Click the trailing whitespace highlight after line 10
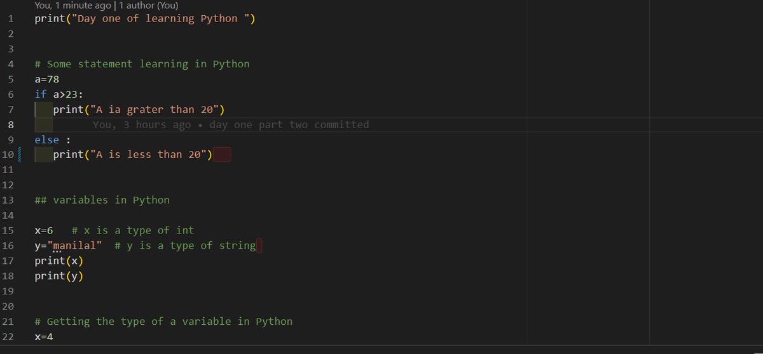763x354 pixels. click(222, 155)
